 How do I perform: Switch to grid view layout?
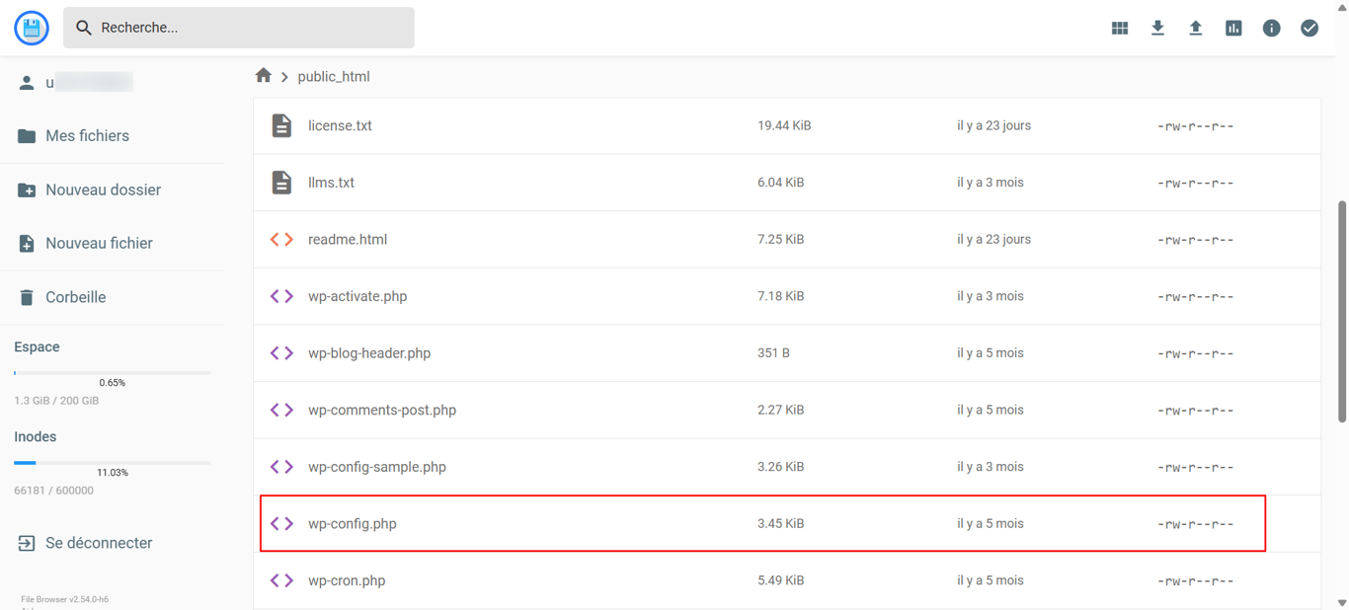point(1119,27)
